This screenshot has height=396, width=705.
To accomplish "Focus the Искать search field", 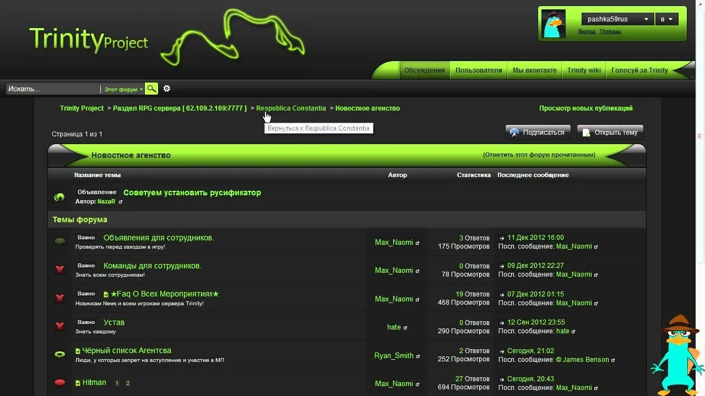I will [53, 89].
